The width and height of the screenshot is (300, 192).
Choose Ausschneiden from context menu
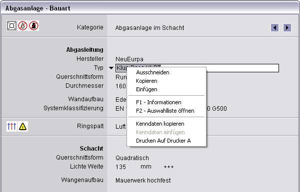(x=152, y=72)
